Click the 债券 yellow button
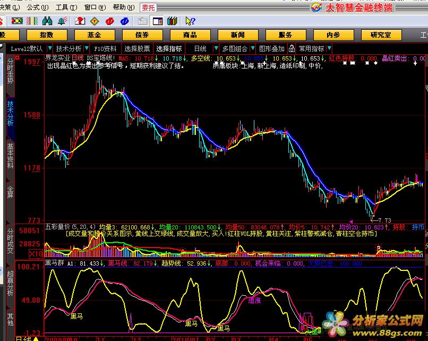The image size is (428, 341). [x=142, y=35]
